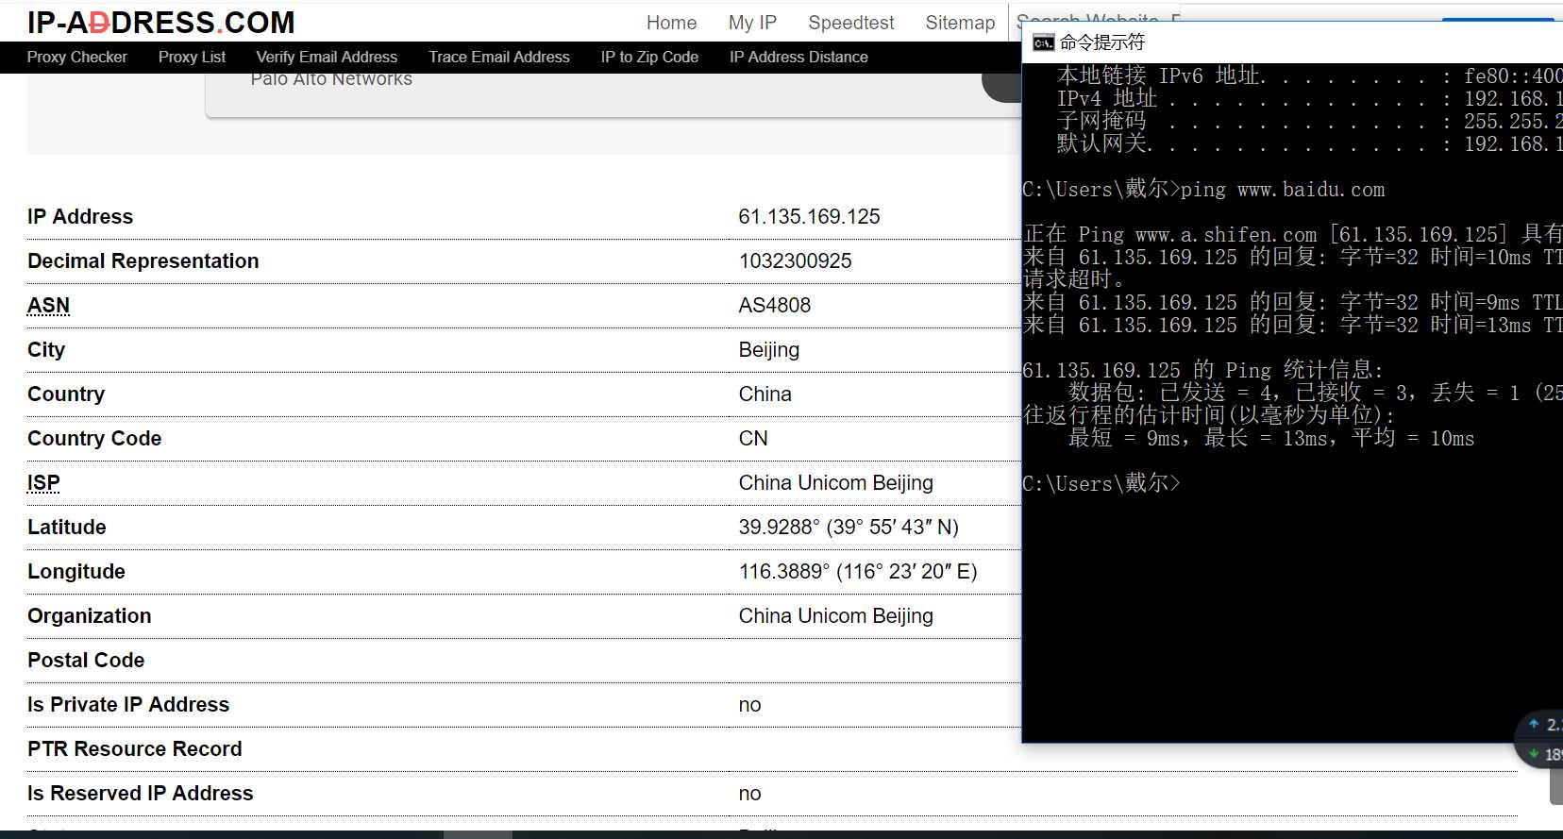Select the AS4808 value
Viewport: 1563px width, 839px height.
tap(774, 305)
